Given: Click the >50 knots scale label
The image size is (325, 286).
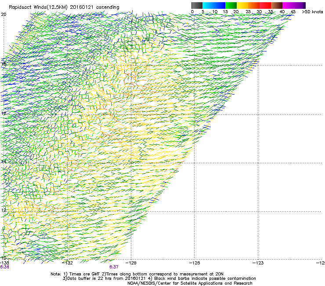Looking at the screenshot, I should tap(312, 12).
